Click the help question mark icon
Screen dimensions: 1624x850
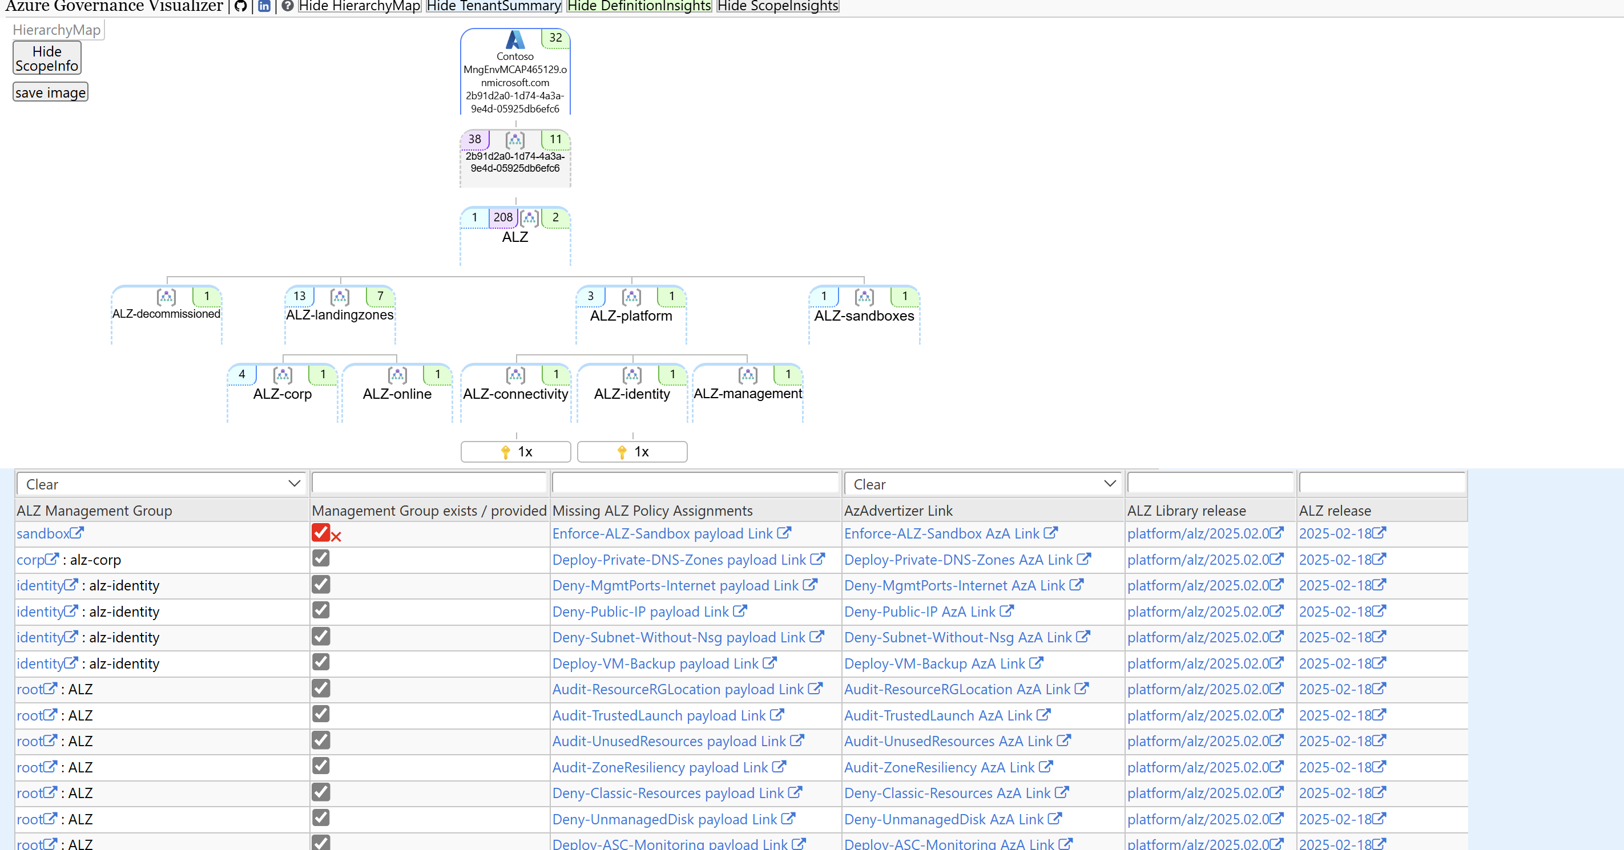point(288,6)
